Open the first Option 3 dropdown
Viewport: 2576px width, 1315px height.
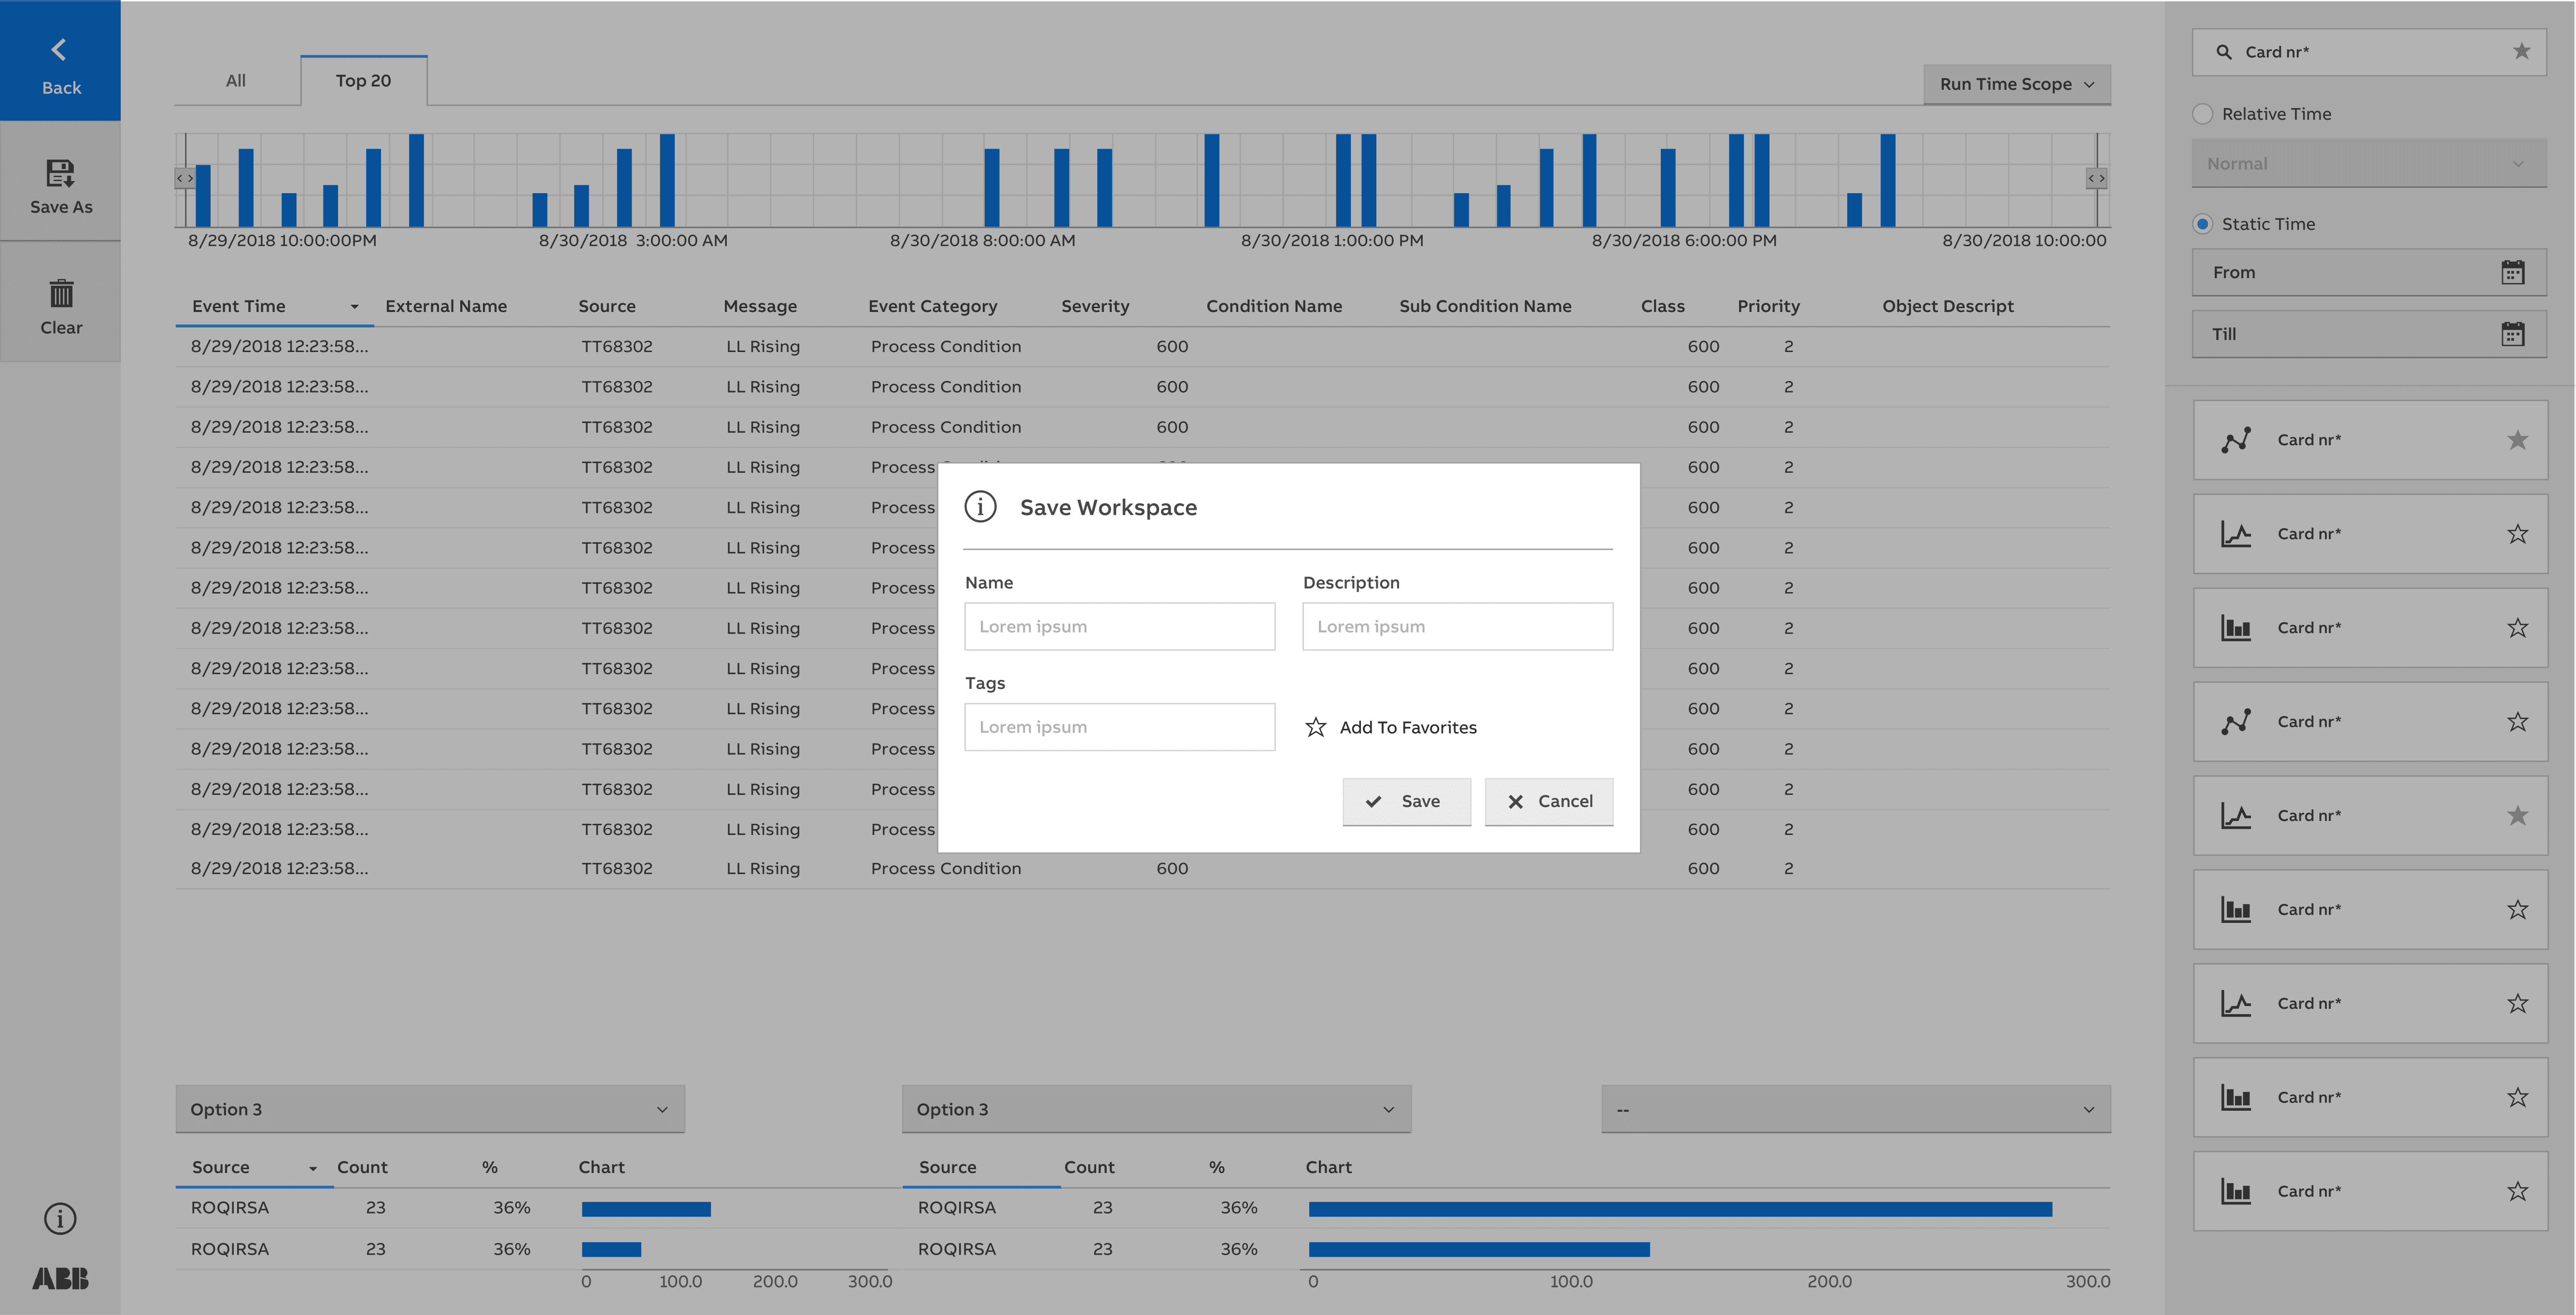pos(430,1109)
